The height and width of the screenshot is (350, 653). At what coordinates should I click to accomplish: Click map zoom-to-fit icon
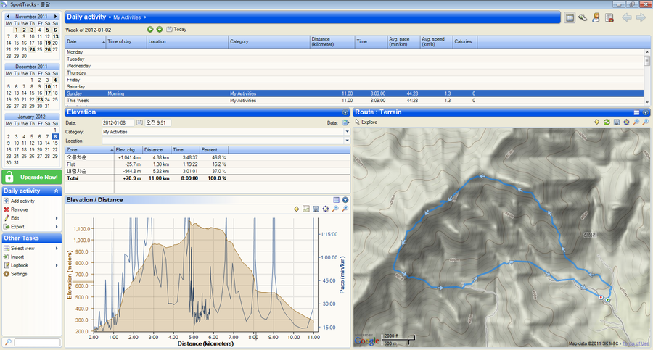tap(626, 122)
